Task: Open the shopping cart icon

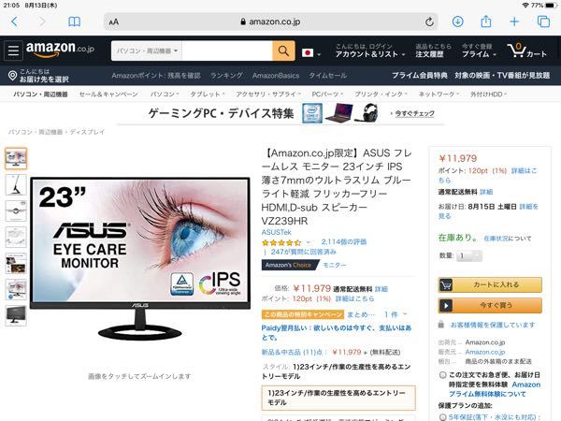Action: 526,51
